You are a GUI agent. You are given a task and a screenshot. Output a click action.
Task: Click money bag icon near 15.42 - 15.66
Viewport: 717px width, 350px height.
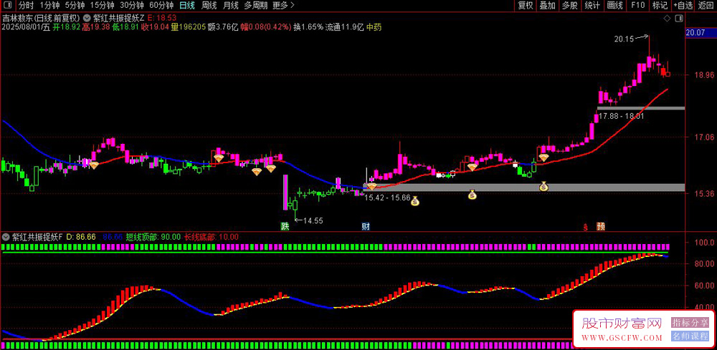coord(414,201)
